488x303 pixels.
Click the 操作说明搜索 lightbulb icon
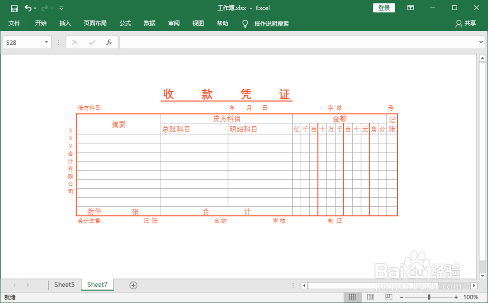coord(245,23)
